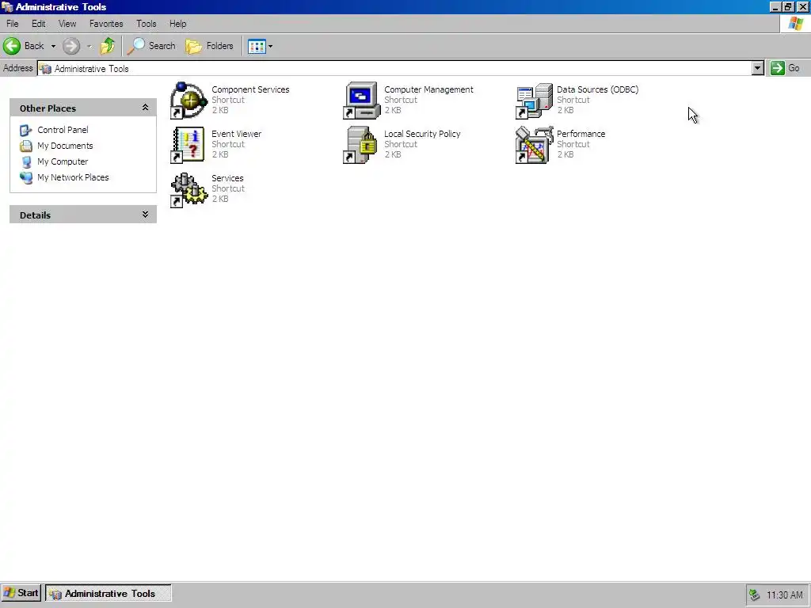Follow the My Network Places link

[x=73, y=178]
